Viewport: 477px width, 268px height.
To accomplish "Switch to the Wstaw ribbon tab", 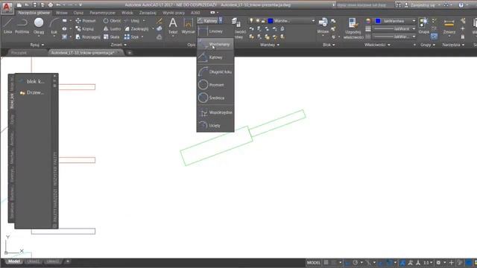I will [61, 13].
